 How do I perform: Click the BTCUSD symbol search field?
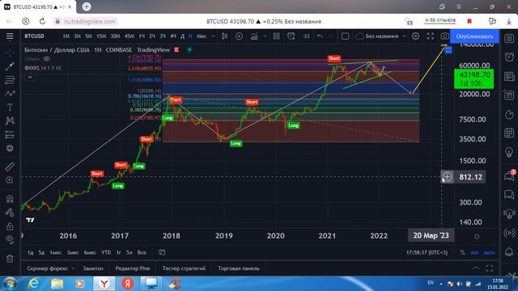click(x=34, y=36)
